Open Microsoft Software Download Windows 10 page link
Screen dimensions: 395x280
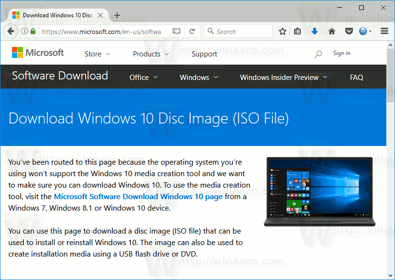coord(138,197)
